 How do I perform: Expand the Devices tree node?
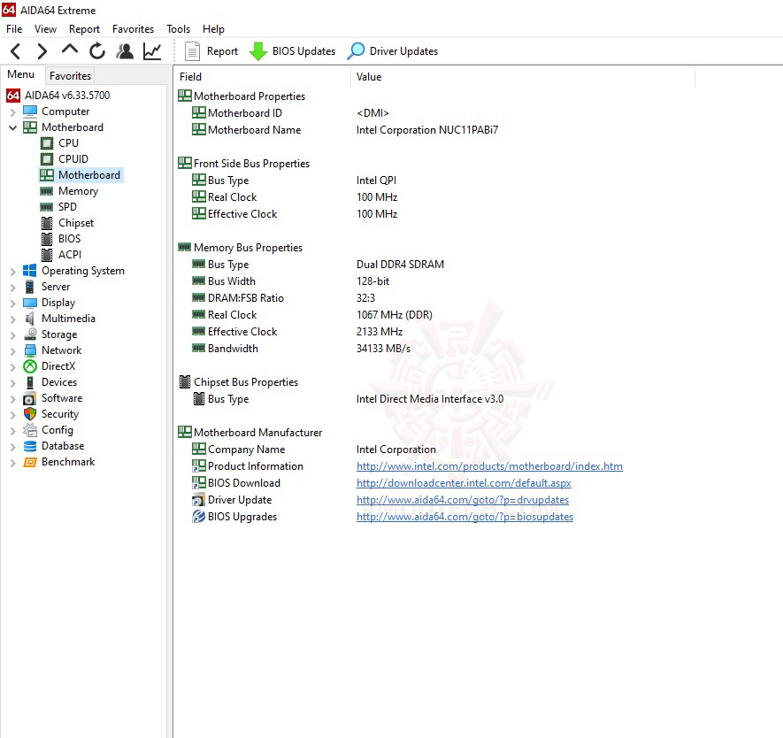(x=13, y=382)
